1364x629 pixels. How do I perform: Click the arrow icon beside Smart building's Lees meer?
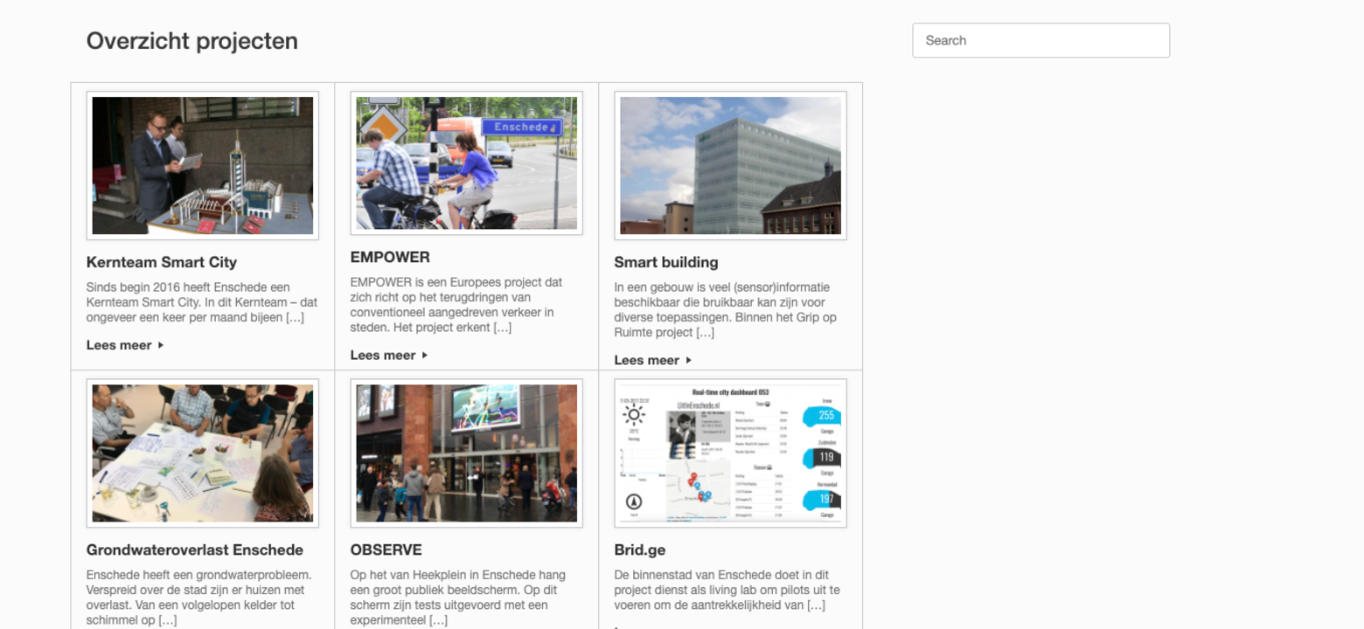pos(689,360)
